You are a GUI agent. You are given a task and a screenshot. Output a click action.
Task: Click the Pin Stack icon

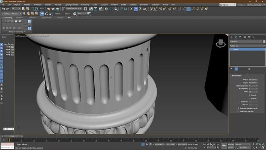pos(232,69)
